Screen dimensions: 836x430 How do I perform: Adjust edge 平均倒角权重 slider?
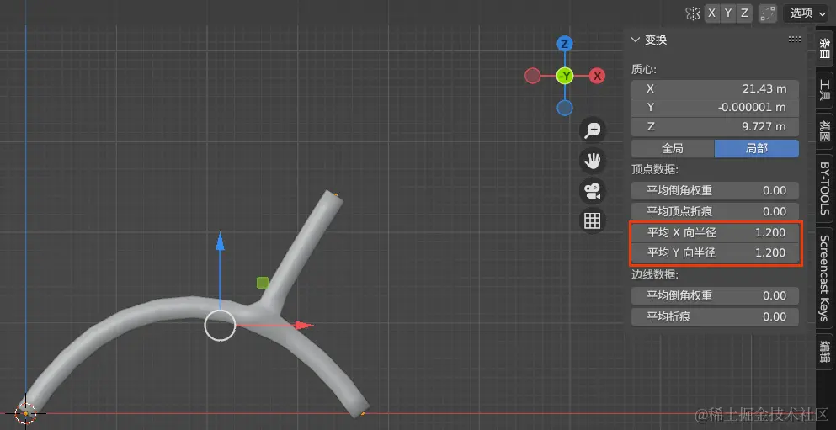pos(715,295)
